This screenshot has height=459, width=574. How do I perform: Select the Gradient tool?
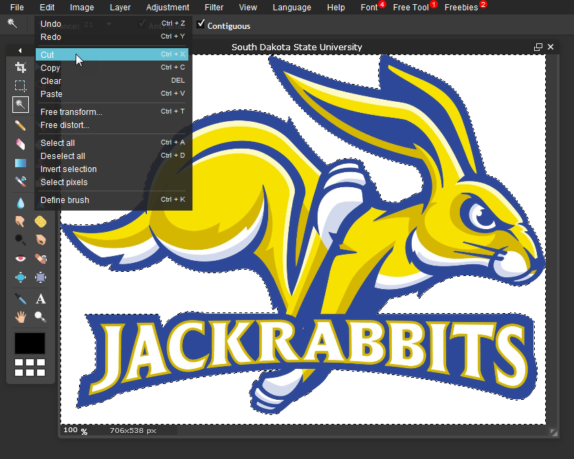click(x=21, y=163)
